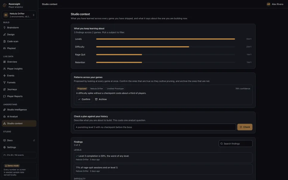Click the Player insights people icon

[x=4, y=69]
